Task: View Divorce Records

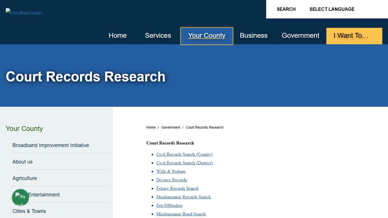Action: tap(172, 180)
